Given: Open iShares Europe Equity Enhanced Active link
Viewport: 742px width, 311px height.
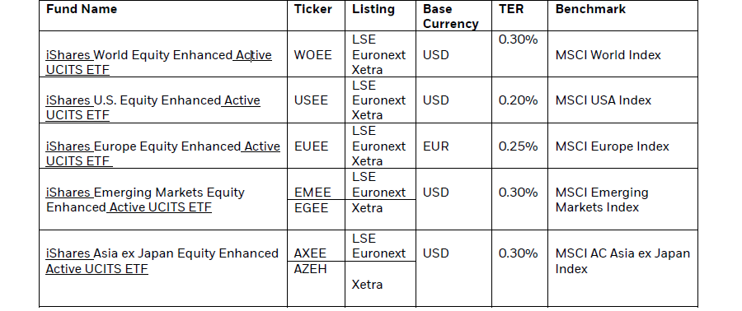Looking at the screenshot, I should (x=162, y=153).
